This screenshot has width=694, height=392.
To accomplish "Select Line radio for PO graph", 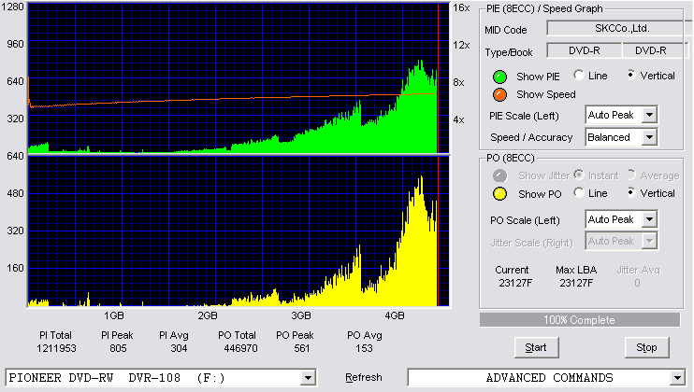I will pyautogui.click(x=579, y=193).
